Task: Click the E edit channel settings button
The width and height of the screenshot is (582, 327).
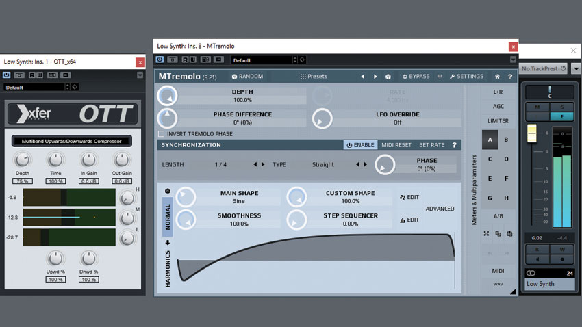Action: tap(562, 116)
